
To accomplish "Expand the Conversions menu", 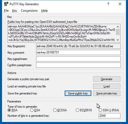I will coord(29,11).
